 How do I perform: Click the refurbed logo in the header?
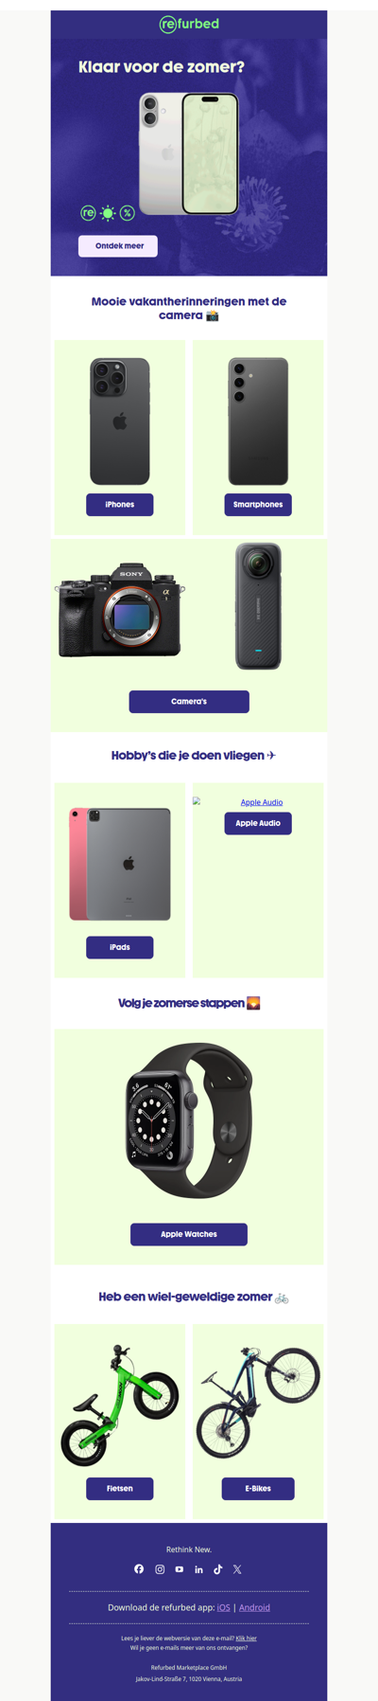[189, 24]
